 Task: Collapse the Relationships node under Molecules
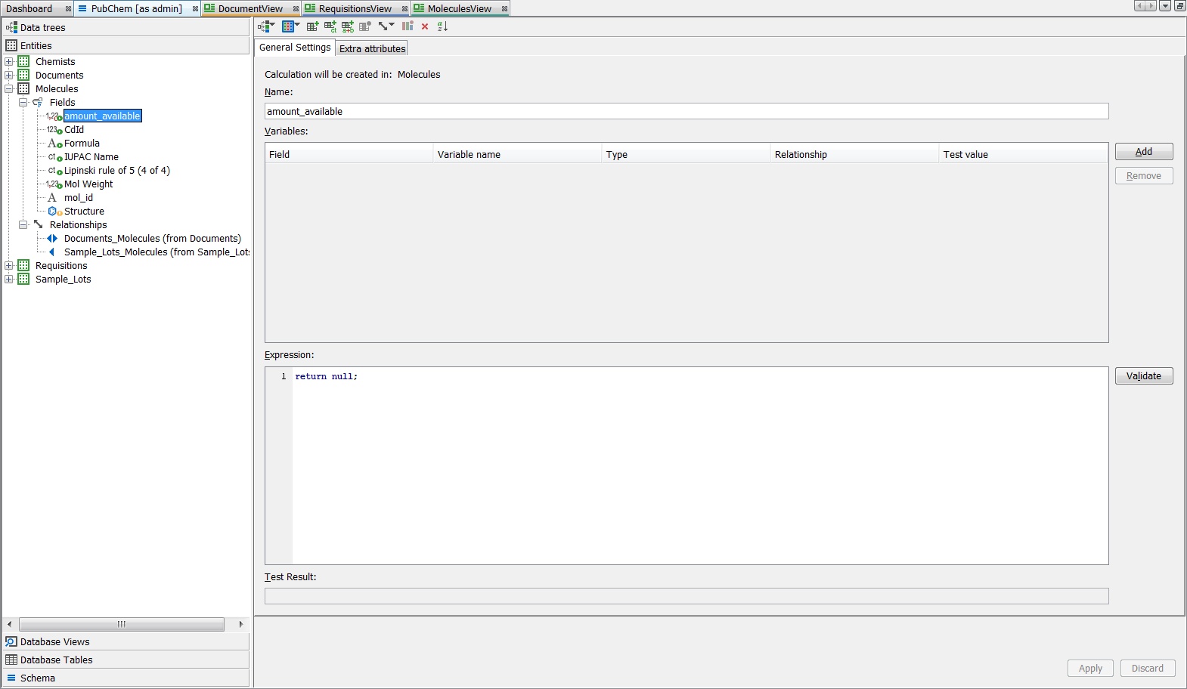(23, 225)
